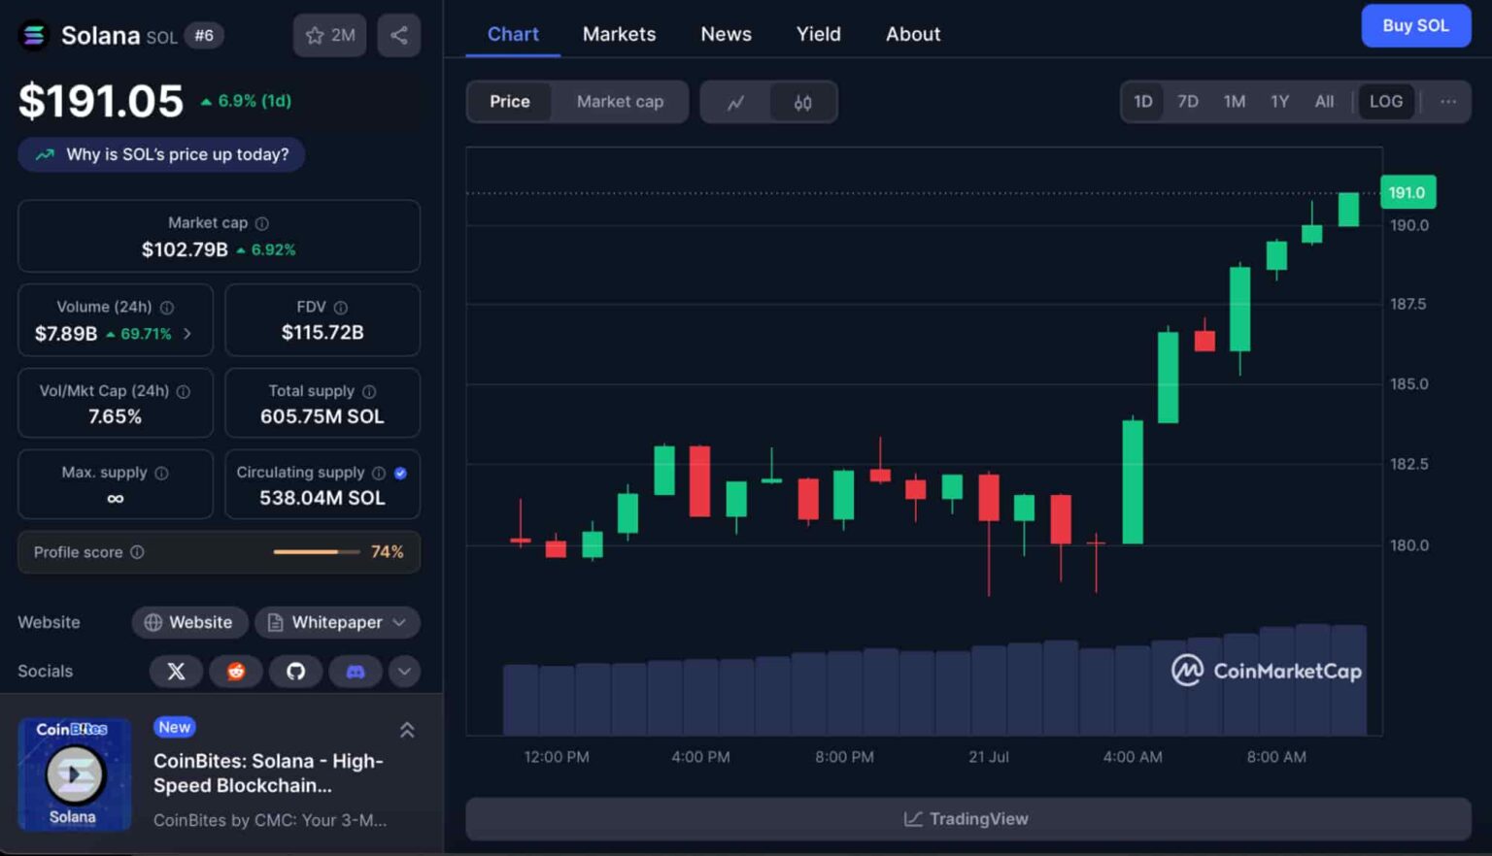
Task: Select the candlestick chart icon
Action: click(x=802, y=102)
